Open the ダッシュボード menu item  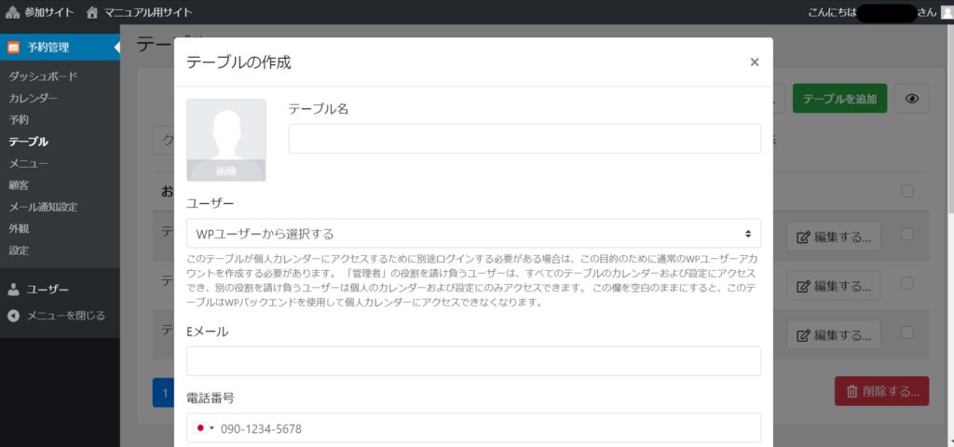[x=43, y=76]
